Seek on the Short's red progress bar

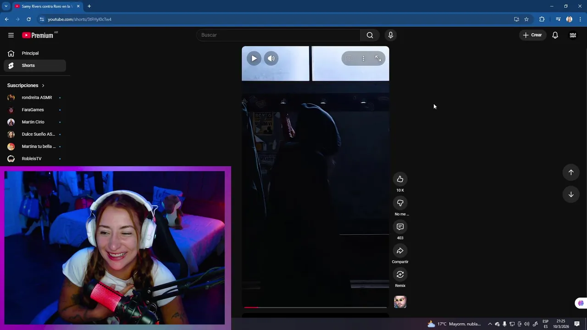(316, 307)
